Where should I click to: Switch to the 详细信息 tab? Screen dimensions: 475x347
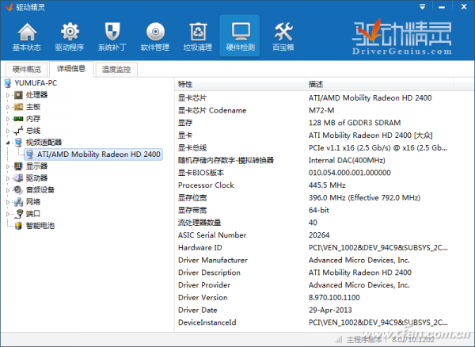[x=71, y=69]
